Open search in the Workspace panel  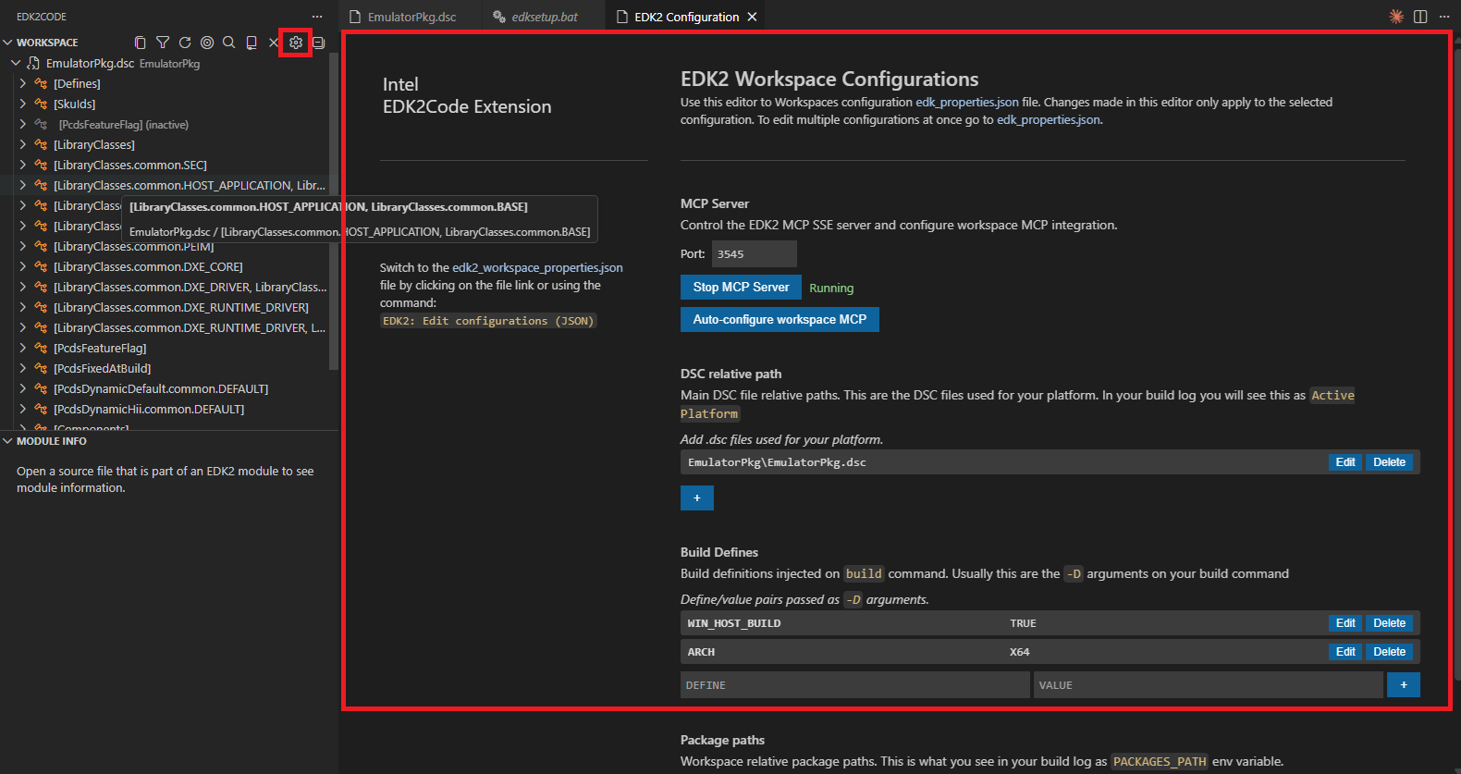229,43
